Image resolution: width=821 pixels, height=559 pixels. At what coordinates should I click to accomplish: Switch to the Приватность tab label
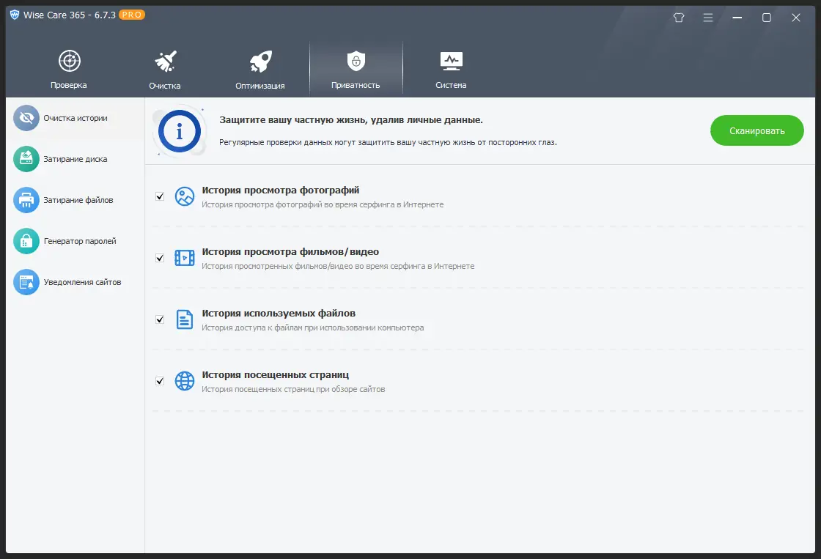pos(356,85)
